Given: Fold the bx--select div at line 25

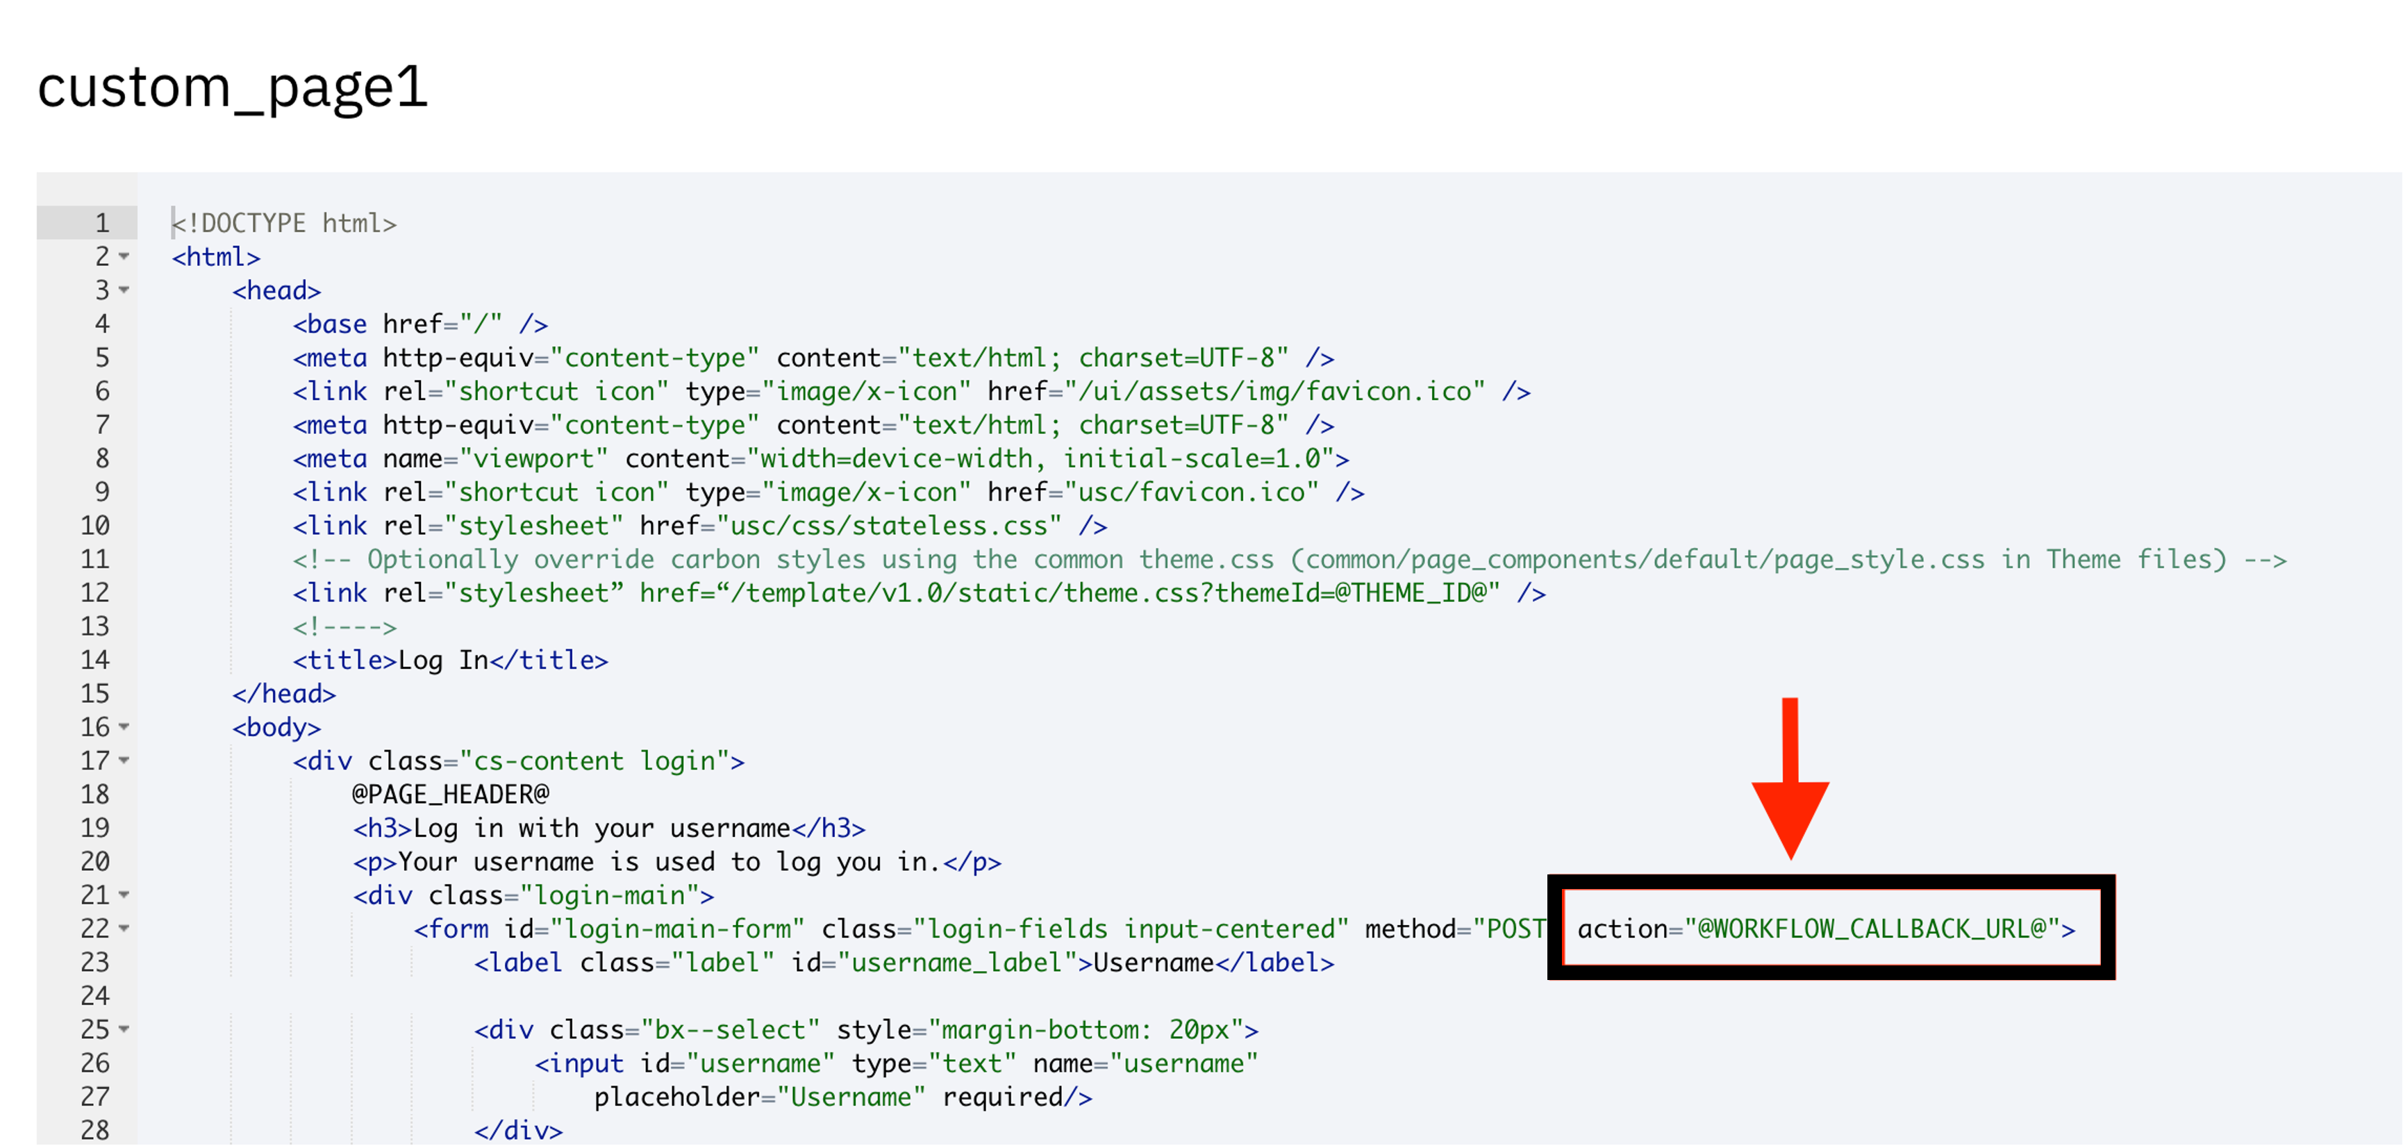Looking at the screenshot, I should pos(124,1029).
